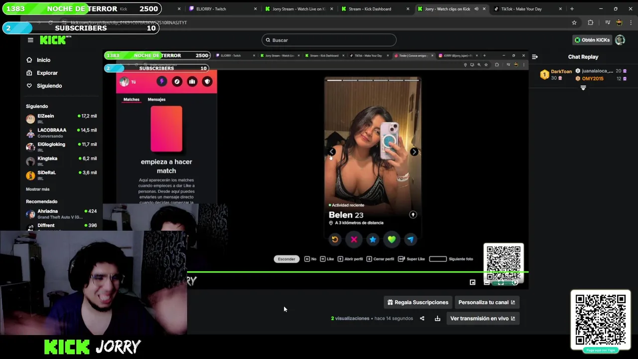Open Siguiendo in the sidebar
This screenshot has width=638, height=359.
(x=49, y=86)
